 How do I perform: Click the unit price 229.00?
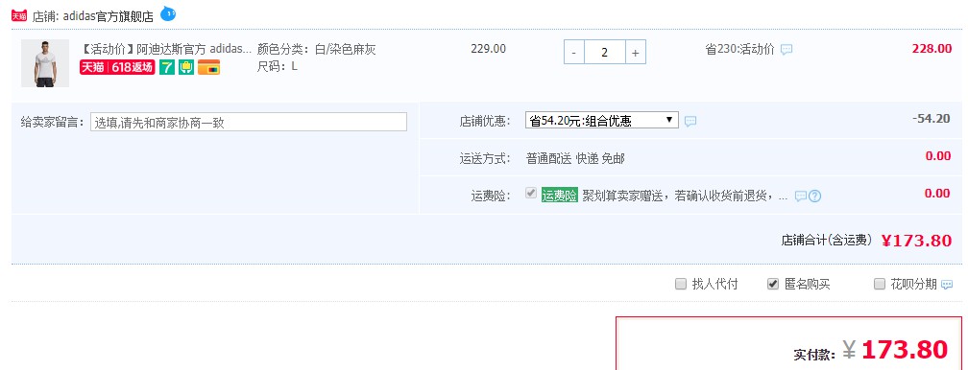coord(488,49)
